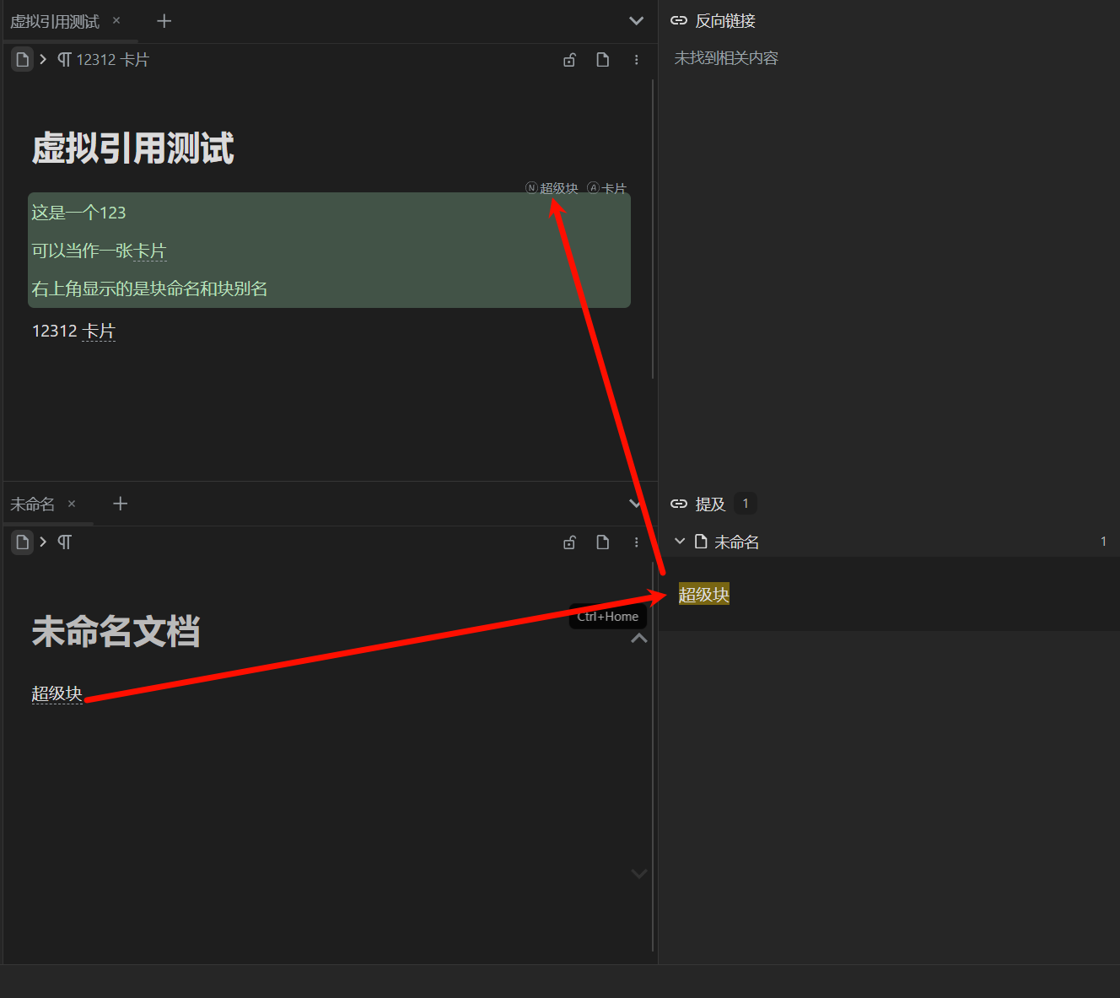
Task: Click the paragraph icon in bottom editor breadcrumb
Action: point(65,542)
